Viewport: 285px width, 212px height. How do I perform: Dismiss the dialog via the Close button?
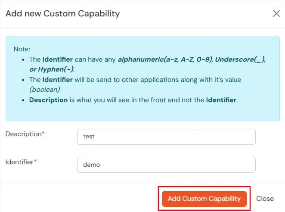coord(265,199)
